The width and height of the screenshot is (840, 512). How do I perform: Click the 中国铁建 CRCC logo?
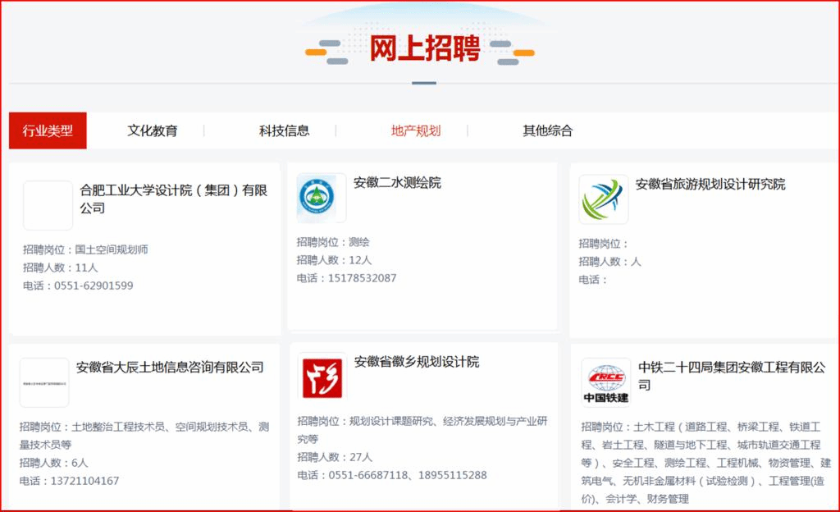click(x=606, y=382)
